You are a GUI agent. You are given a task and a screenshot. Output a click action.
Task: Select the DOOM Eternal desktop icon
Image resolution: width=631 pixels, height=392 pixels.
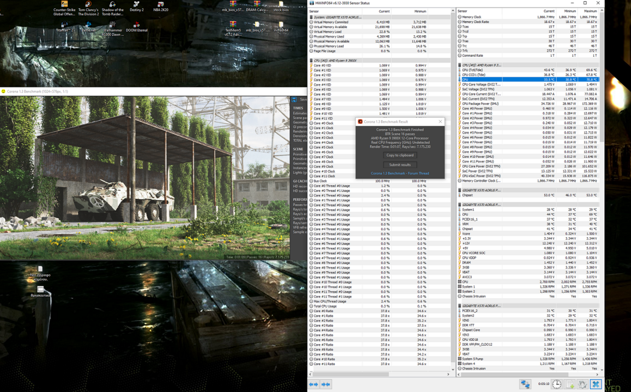pyautogui.click(x=137, y=27)
